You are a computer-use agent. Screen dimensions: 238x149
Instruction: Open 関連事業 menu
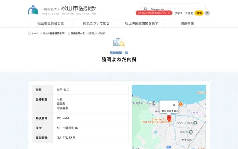tap(187, 23)
